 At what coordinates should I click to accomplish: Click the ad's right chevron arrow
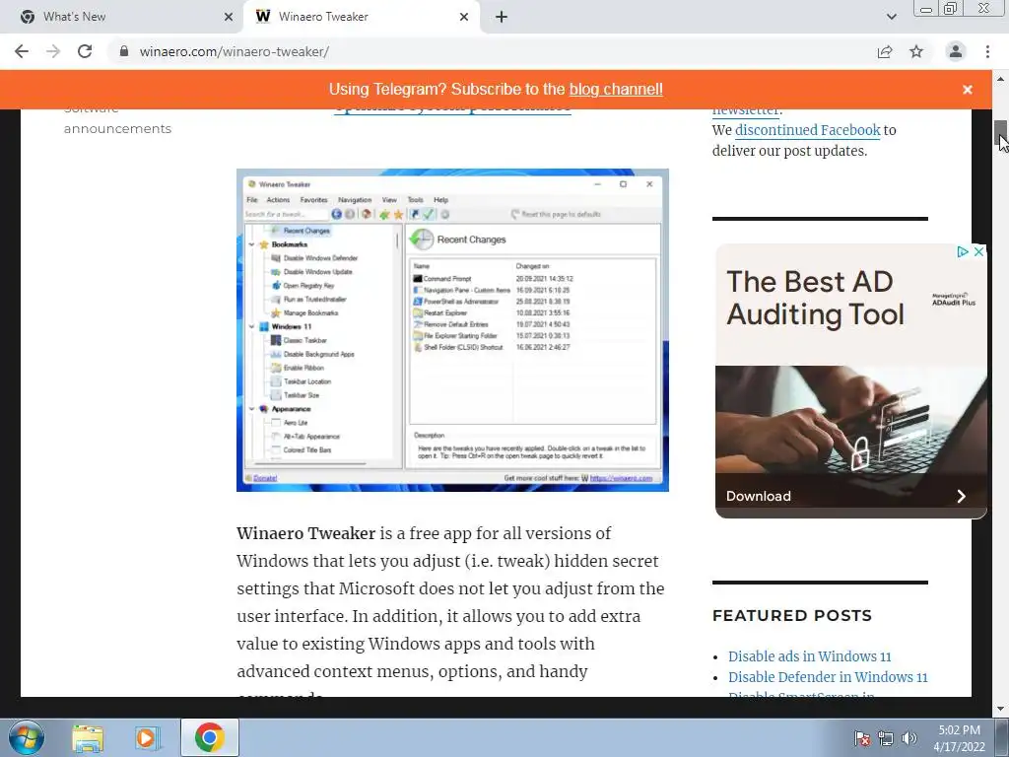pos(961,496)
